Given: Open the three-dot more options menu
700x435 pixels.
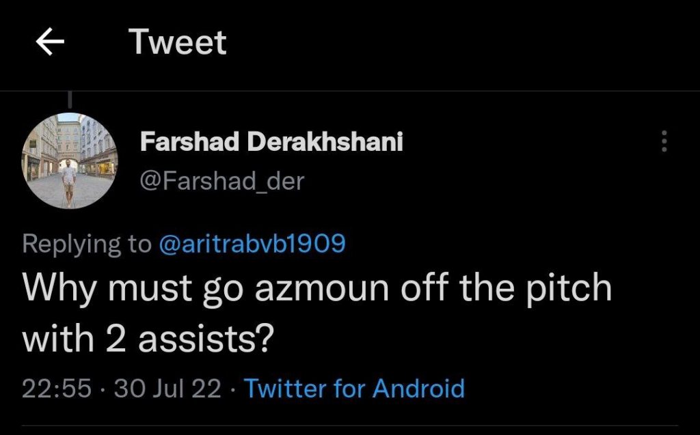Looking at the screenshot, I should pos(662,142).
